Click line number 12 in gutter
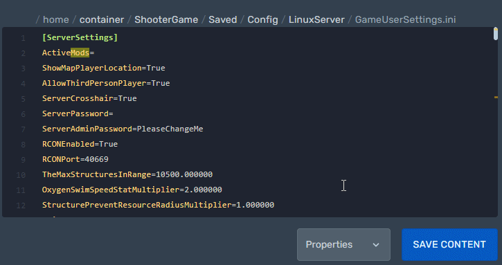 [x=21, y=205]
